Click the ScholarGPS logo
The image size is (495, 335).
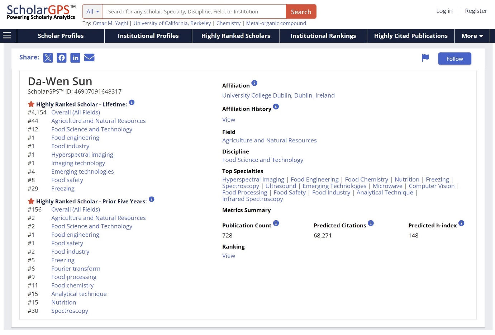click(x=41, y=11)
